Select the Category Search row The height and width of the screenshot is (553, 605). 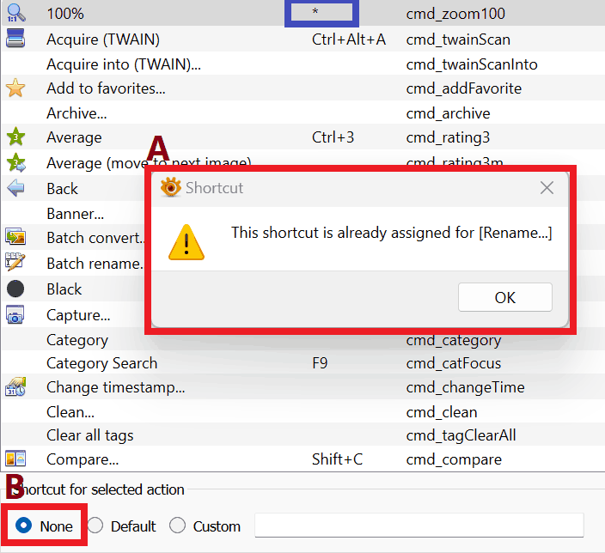(x=302, y=363)
